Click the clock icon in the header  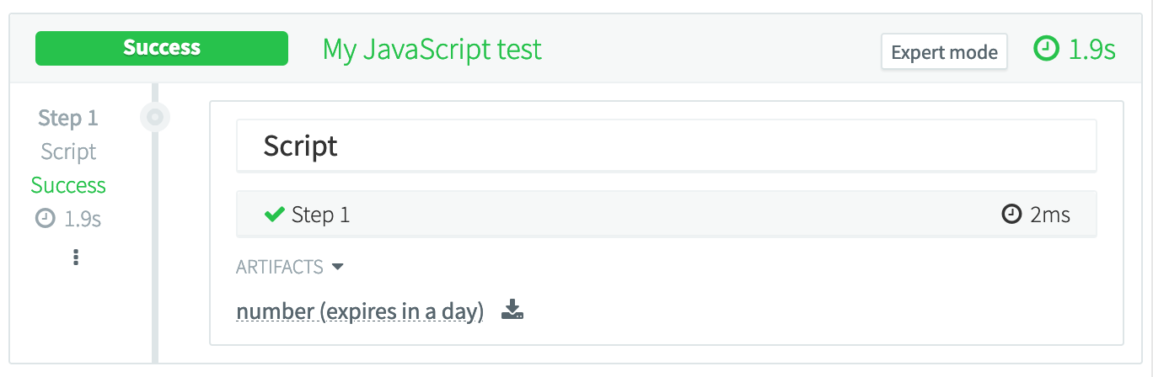click(x=1046, y=50)
